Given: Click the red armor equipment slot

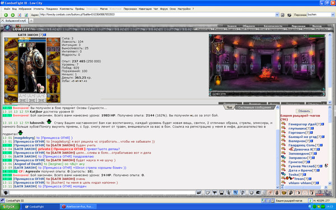Looking at the screenshot, I should [11, 84].
